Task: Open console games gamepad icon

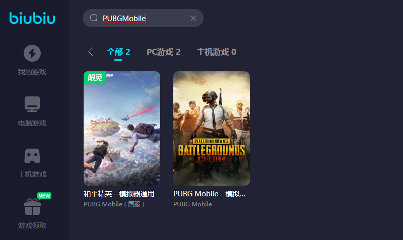Action: pos(32,156)
